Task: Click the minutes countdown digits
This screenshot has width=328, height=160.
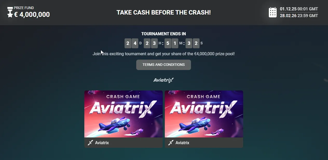Action: (171, 43)
